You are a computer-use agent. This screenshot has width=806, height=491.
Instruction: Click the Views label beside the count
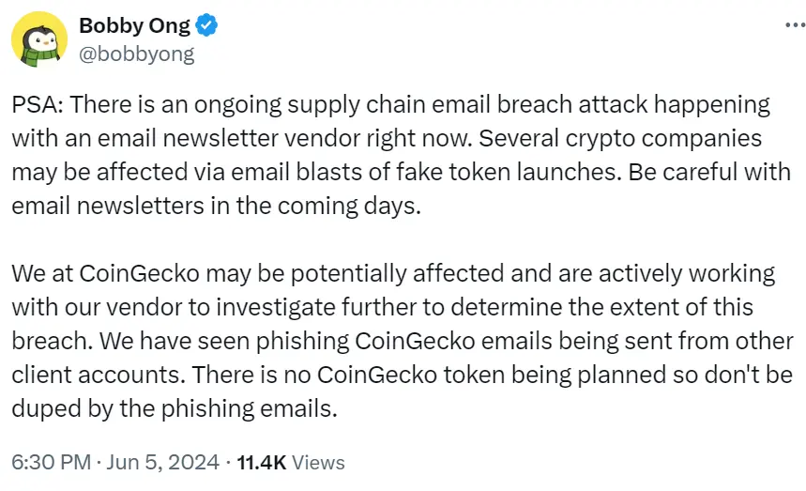(x=320, y=463)
